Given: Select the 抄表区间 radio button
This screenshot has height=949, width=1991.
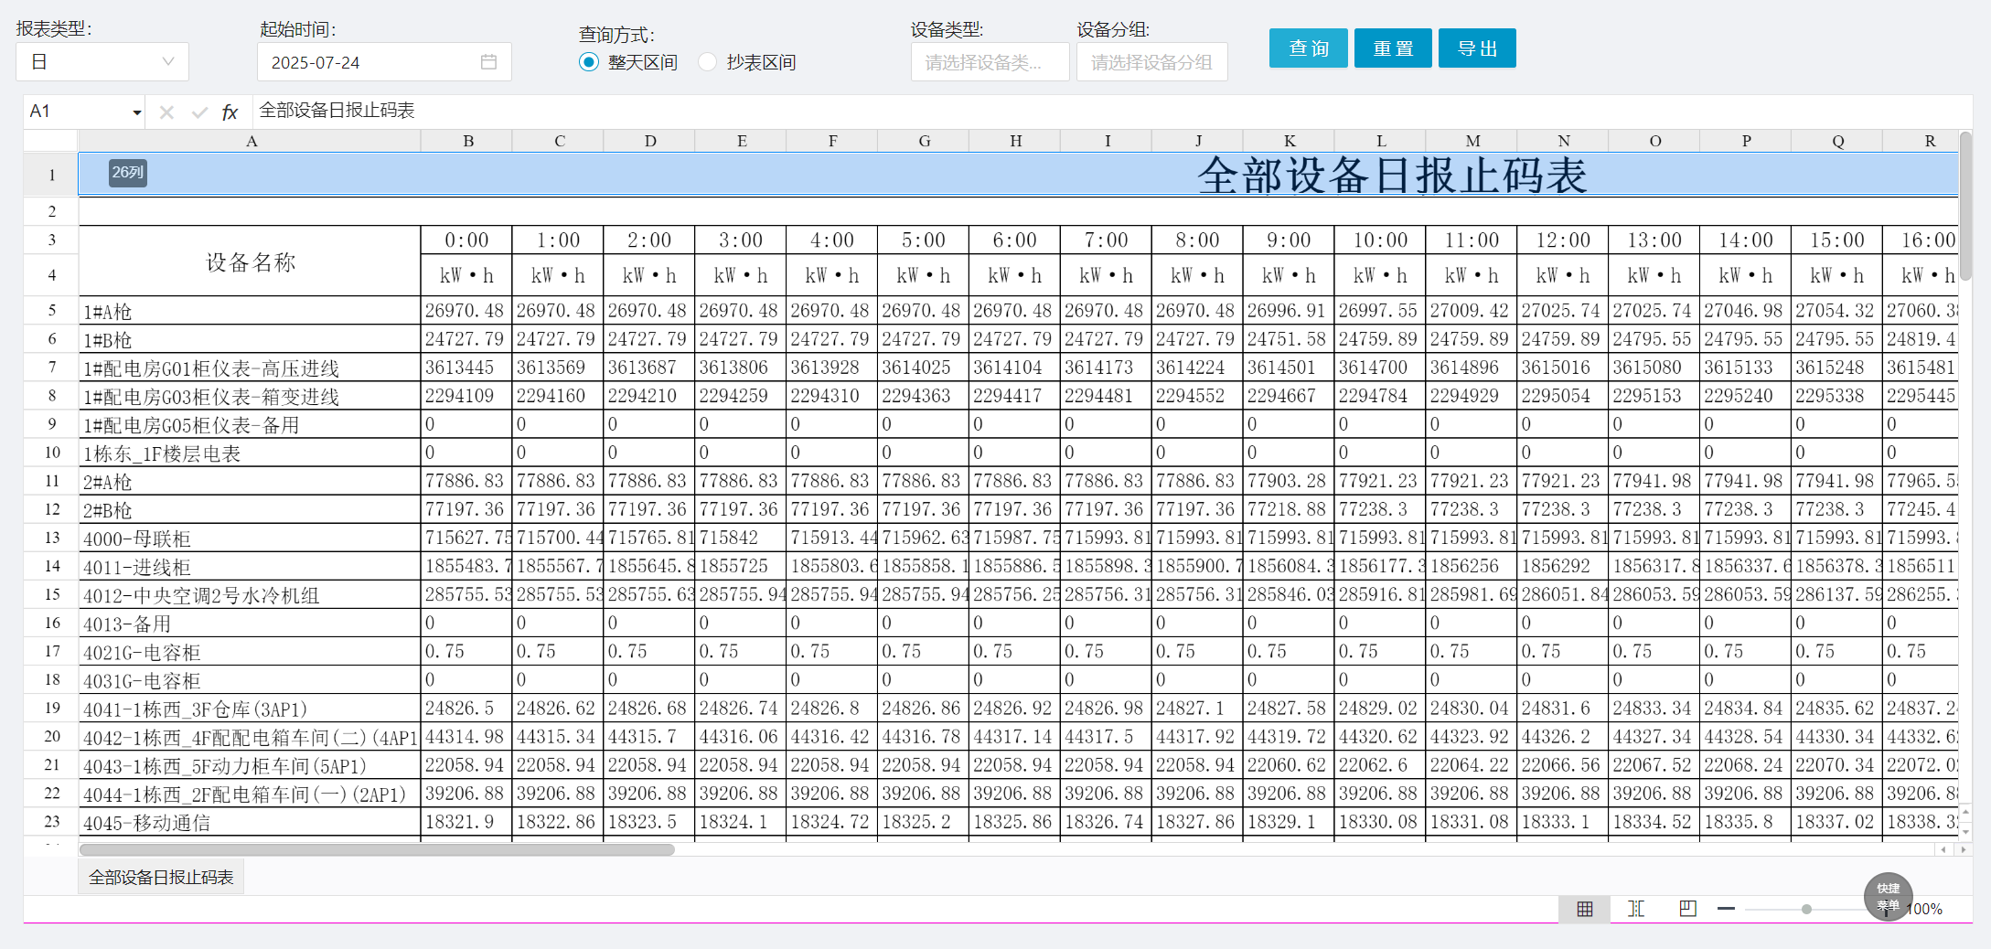Looking at the screenshot, I should (x=707, y=62).
